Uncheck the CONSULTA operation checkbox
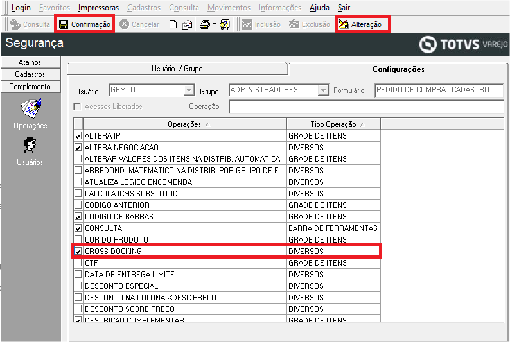Image resolution: width=510 pixels, height=342 pixels. click(x=78, y=228)
